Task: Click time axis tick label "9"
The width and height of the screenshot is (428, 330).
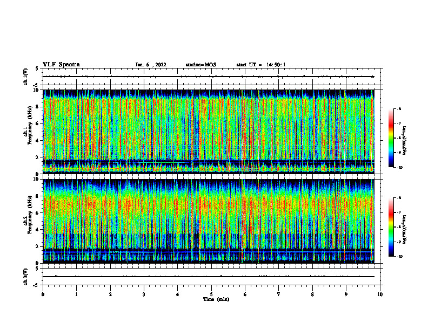Action: (x=346, y=294)
